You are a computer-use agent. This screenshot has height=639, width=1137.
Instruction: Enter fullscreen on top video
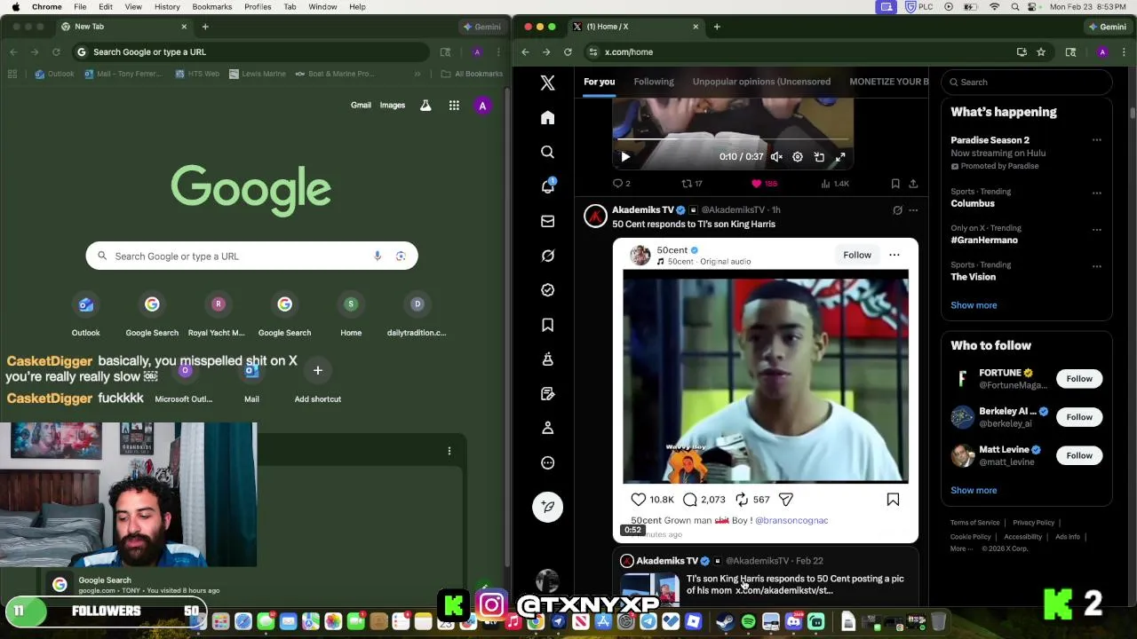click(840, 157)
